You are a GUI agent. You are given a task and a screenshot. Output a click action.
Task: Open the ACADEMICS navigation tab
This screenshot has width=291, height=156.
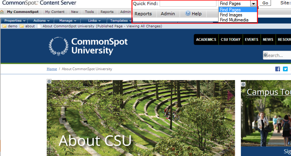coord(206,39)
